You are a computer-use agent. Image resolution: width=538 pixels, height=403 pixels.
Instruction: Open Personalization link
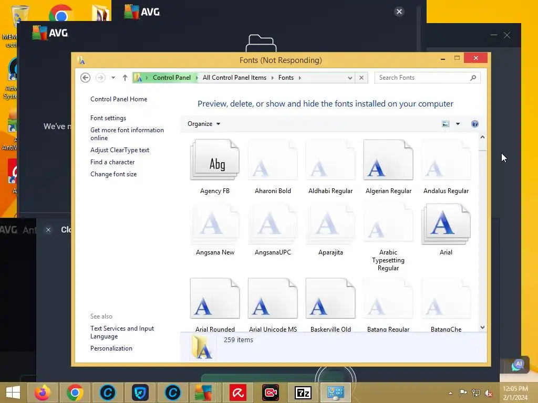click(x=111, y=348)
